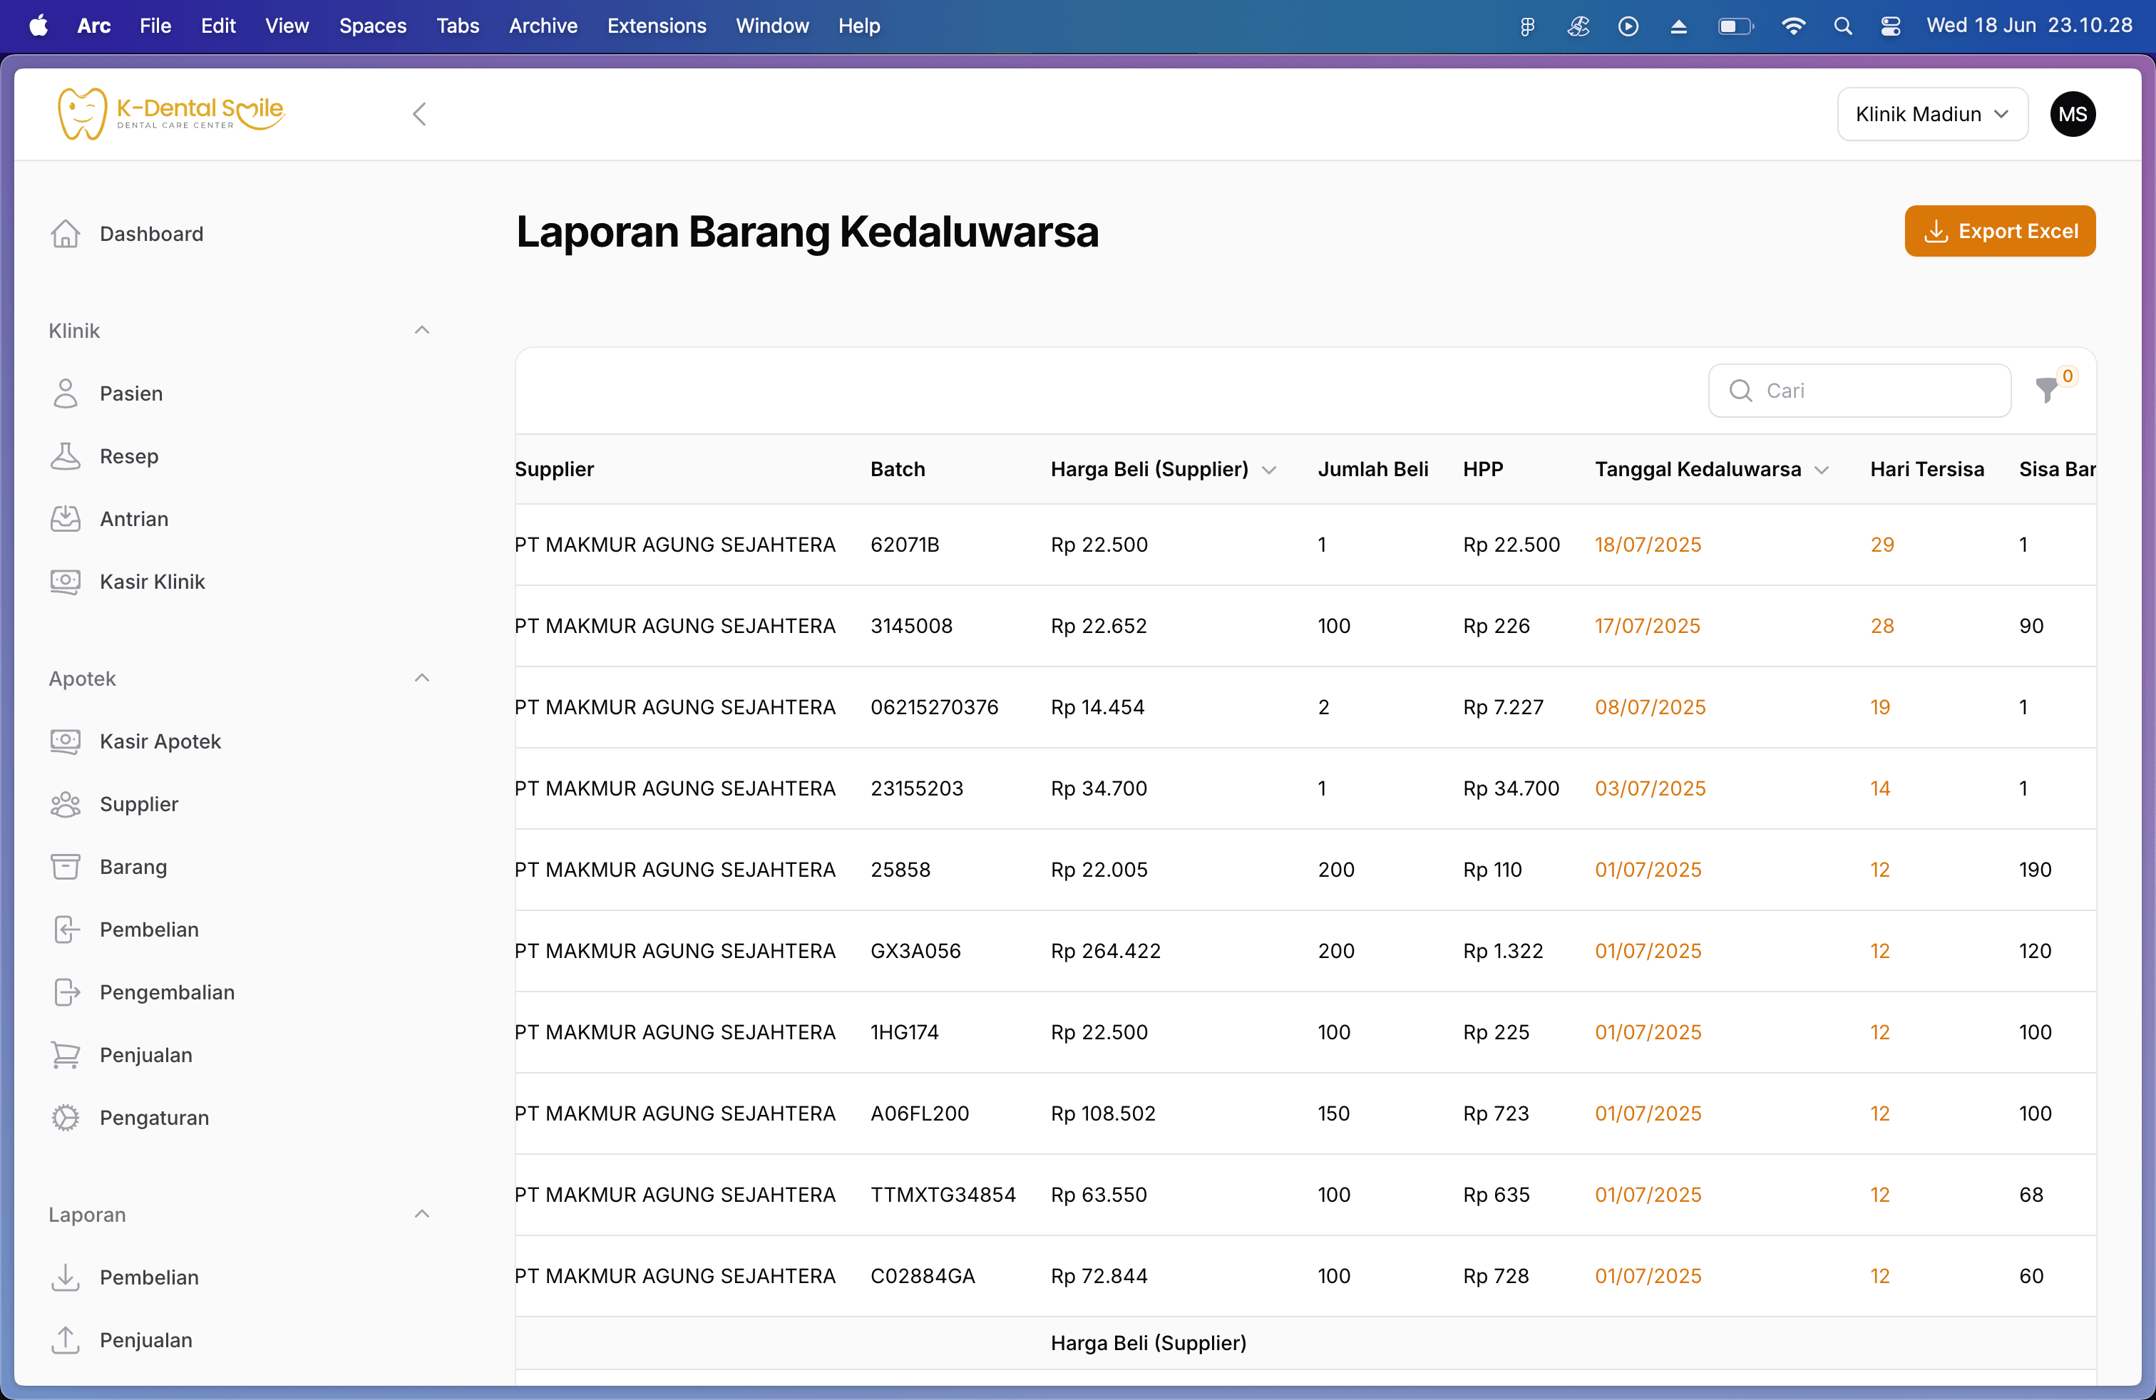Click the Antrian queue icon
The width and height of the screenshot is (2156, 1400).
pyautogui.click(x=65, y=519)
